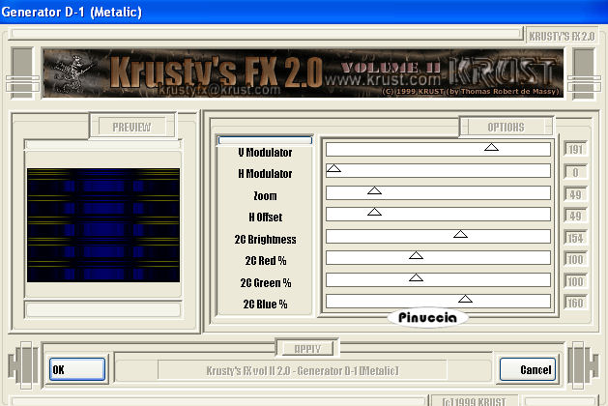Click the OK button
This screenshot has width=608, height=406.
point(77,369)
